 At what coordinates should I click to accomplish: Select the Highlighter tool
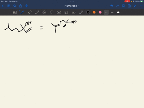pyautogui.click(x=37, y=12)
